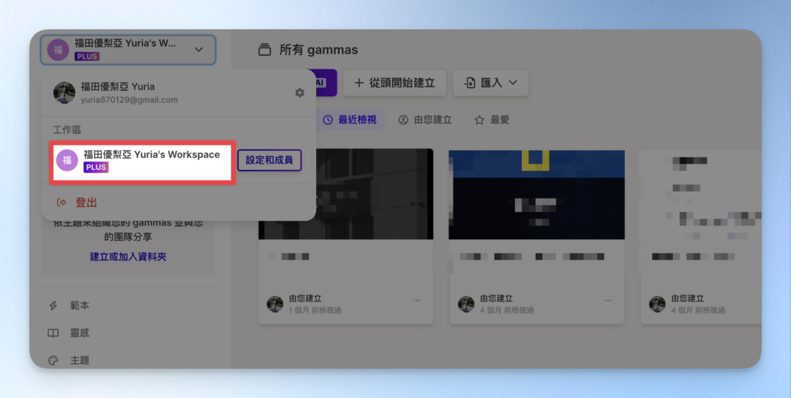Show the 最愛 favorites tab
Viewport: 791px width, 398px height.
[x=492, y=120]
